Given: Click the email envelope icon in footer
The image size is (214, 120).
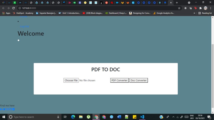Looking at the screenshot, I should pyautogui.click(x=7, y=109).
